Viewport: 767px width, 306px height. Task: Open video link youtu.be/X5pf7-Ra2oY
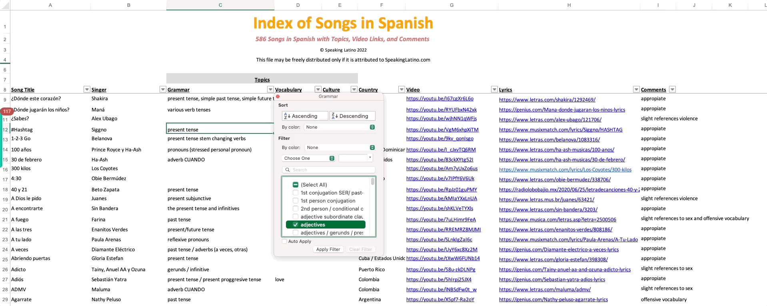(x=440, y=299)
